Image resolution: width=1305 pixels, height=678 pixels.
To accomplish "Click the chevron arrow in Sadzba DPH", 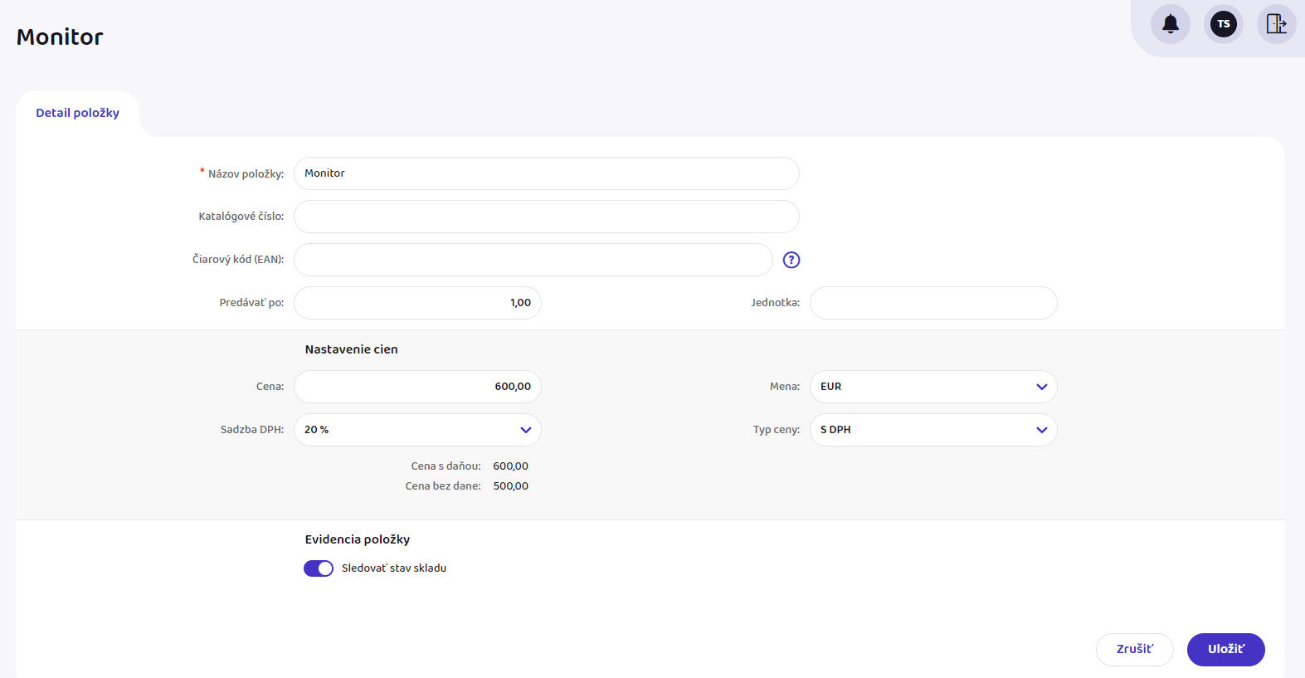I will [x=525, y=430].
